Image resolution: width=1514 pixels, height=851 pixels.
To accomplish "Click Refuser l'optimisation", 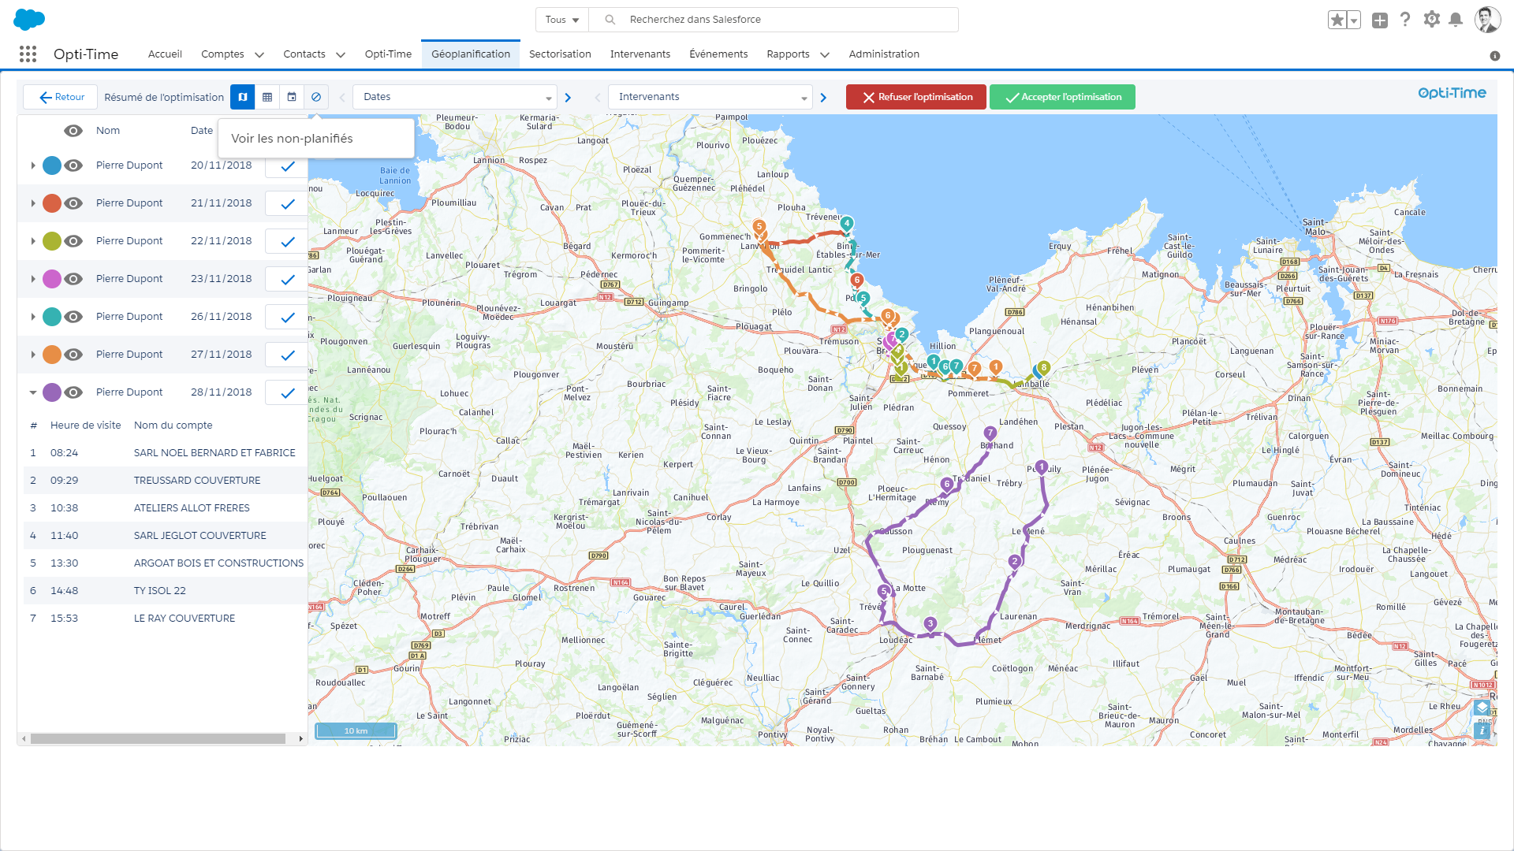I will click(x=916, y=97).
